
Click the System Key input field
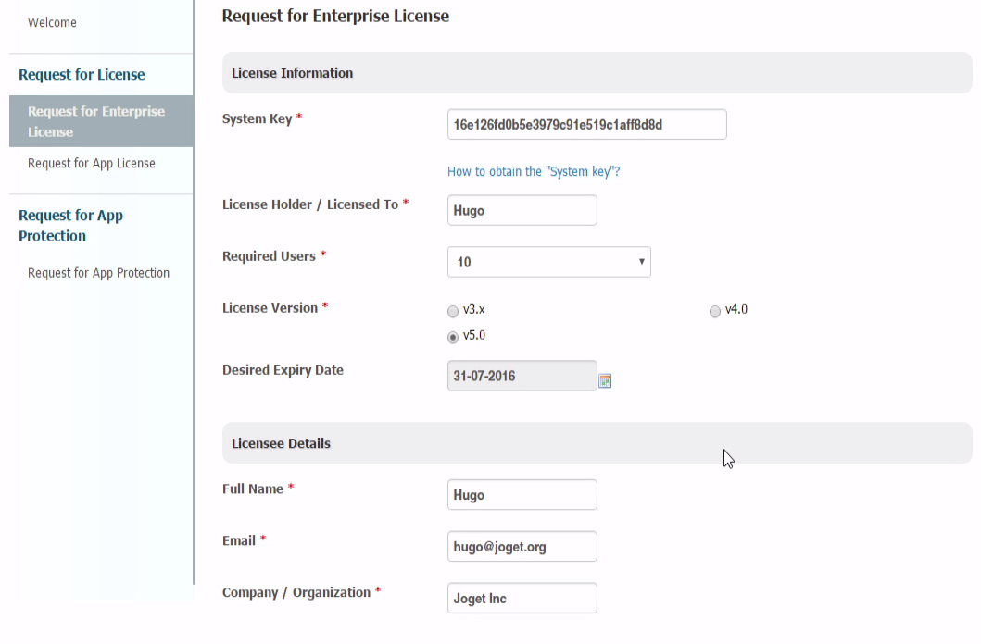coord(586,125)
